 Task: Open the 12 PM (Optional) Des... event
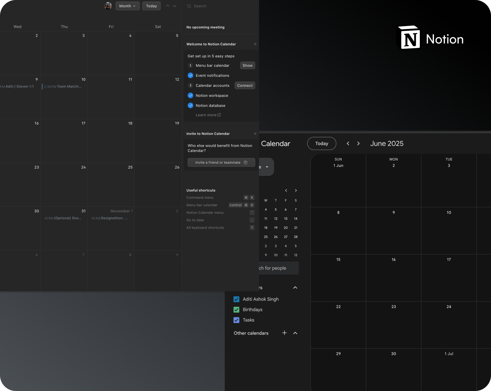[63, 218]
